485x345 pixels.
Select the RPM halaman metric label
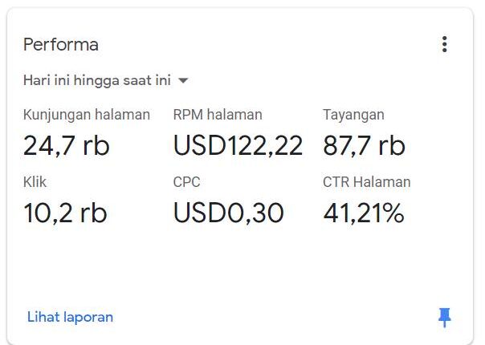[x=218, y=115]
